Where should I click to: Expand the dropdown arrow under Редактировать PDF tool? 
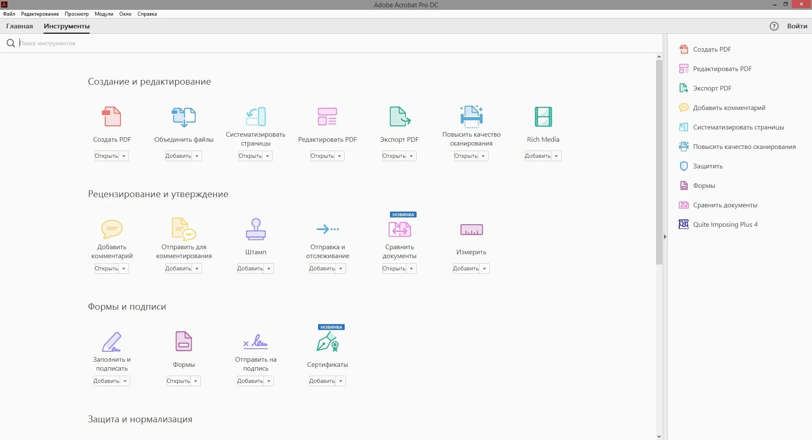click(340, 156)
